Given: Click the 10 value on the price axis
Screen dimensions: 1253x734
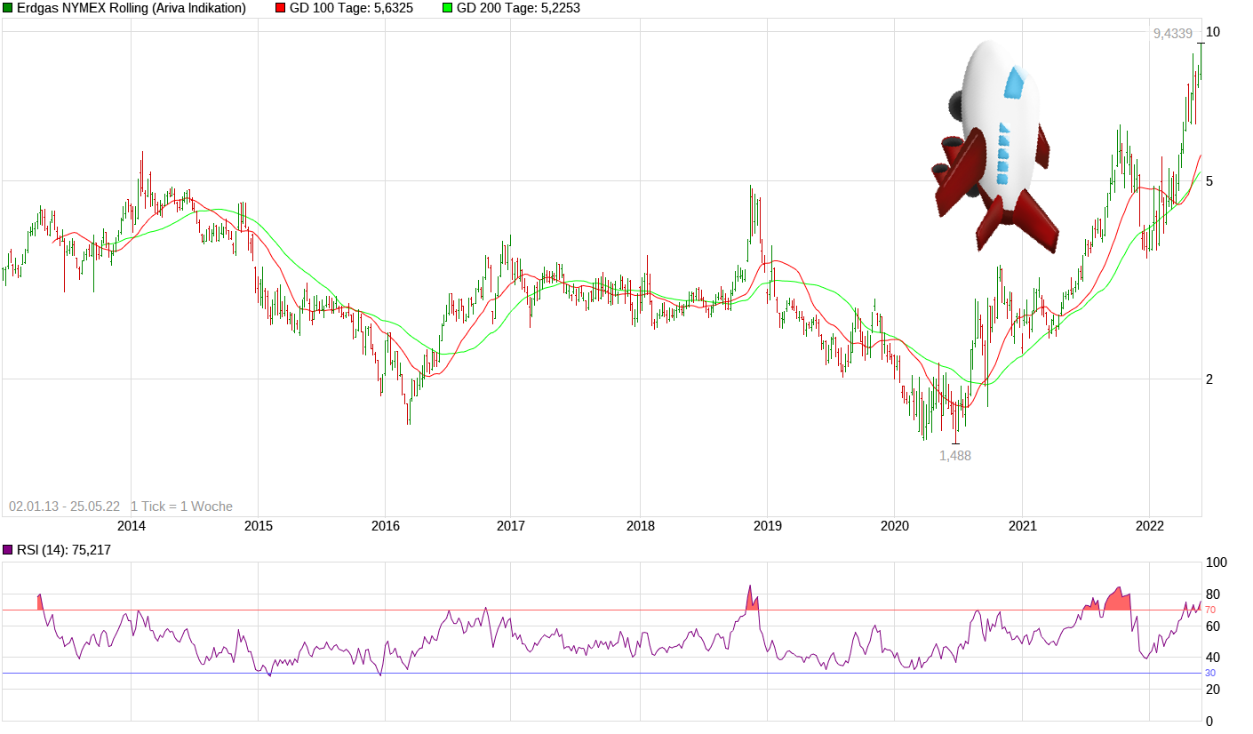Looking at the screenshot, I should pos(1212,32).
